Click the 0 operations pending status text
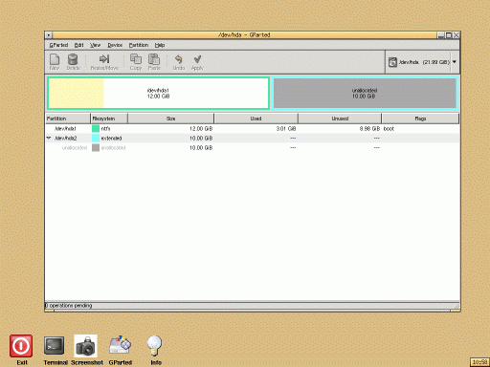Viewport: 490px width, 367px height. [68, 306]
